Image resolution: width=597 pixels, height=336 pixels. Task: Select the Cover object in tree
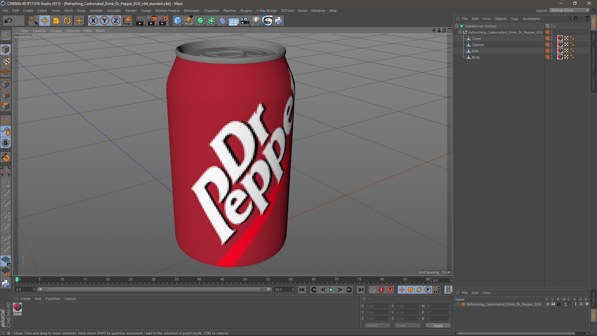pyautogui.click(x=476, y=39)
